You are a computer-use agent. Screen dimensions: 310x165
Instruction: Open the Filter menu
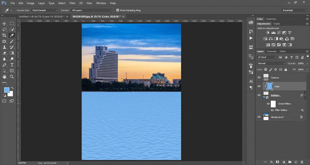[x=72, y=3]
